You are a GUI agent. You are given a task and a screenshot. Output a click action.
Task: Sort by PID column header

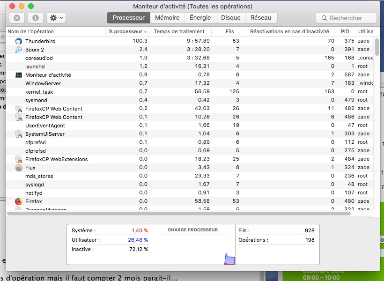pos(346,31)
